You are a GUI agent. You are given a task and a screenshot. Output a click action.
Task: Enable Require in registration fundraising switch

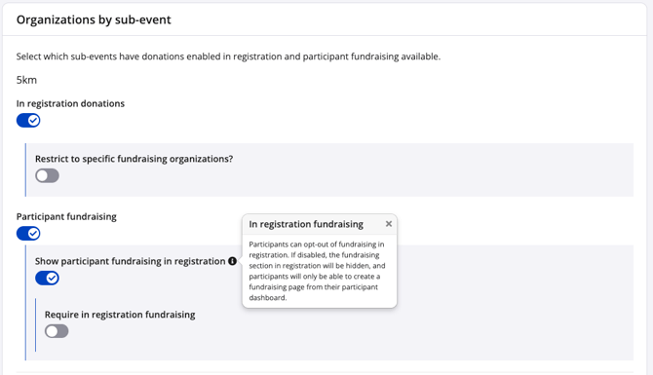[x=57, y=331]
